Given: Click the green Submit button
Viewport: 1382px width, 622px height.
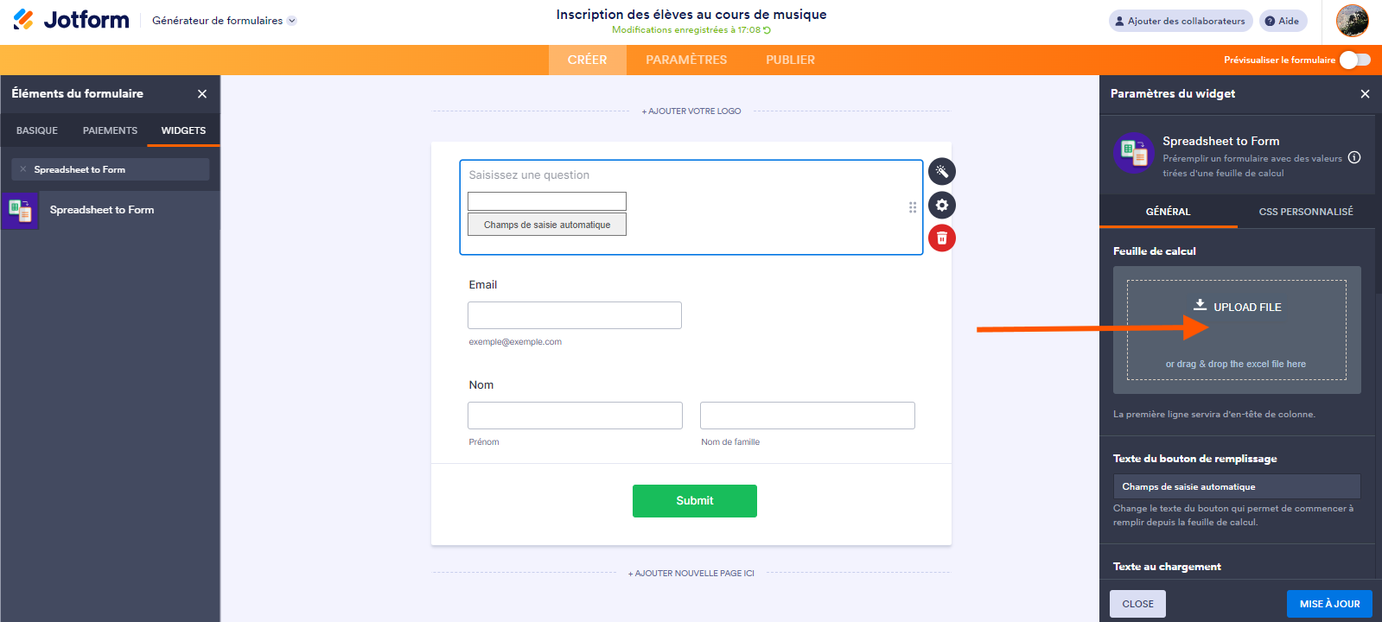Looking at the screenshot, I should click(x=694, y=501).
